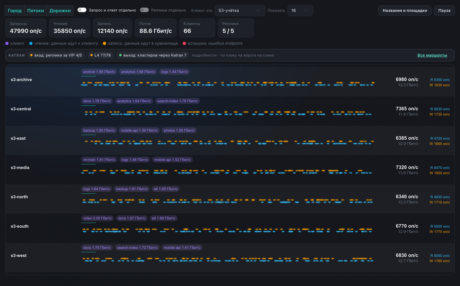Screen dimensions: 460x286
Task: Enable the 'Реплики отдельно' switch
Action: [x=144, y=10]
